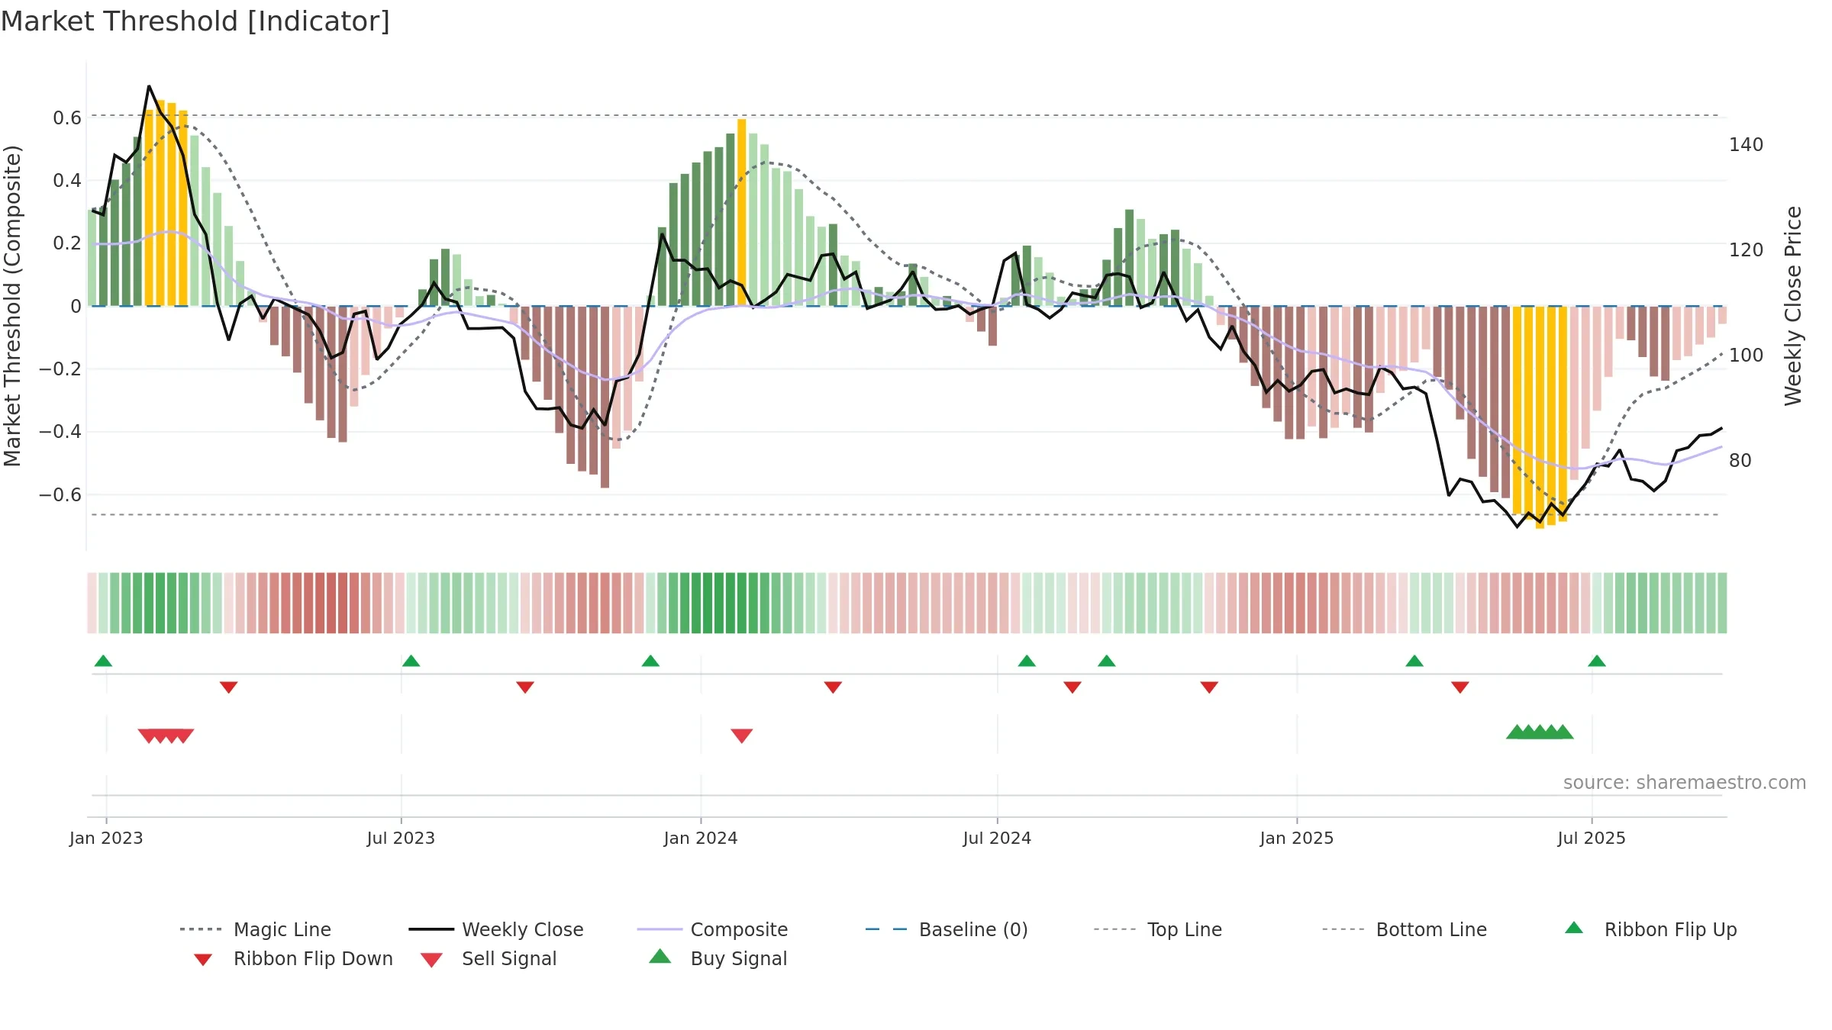1832x1030 pixels.
Task: Click the Jan 2024 x-axis label
Action: pyautogui.click(x=701, y=838)
